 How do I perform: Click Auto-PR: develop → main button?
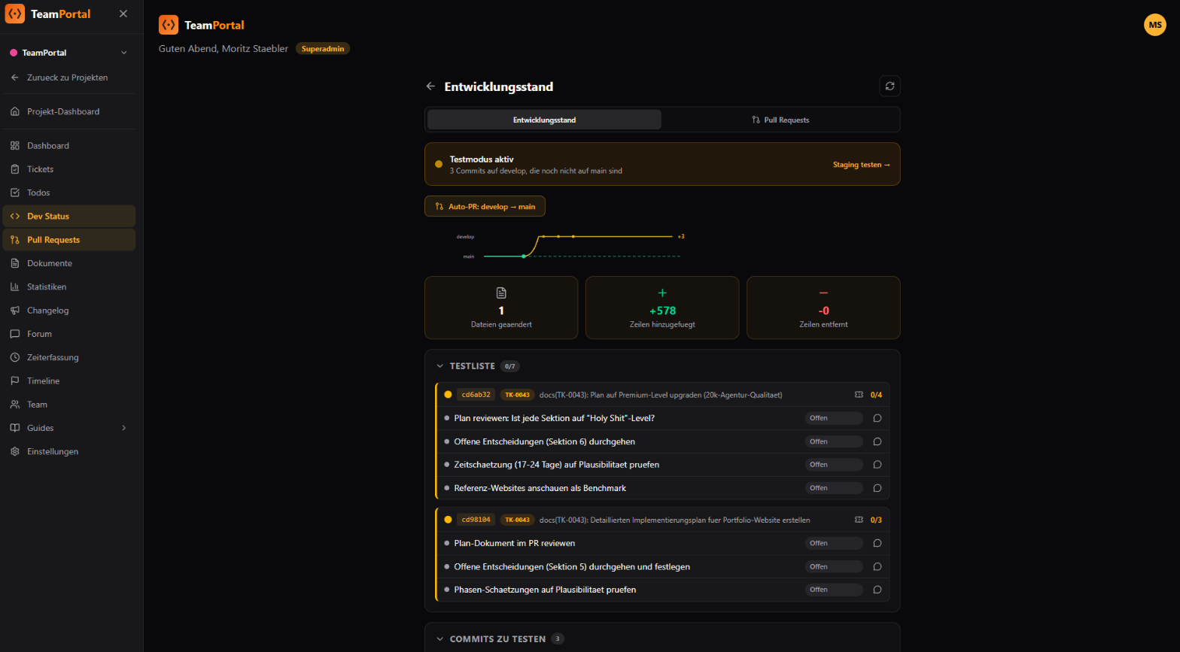485,206
